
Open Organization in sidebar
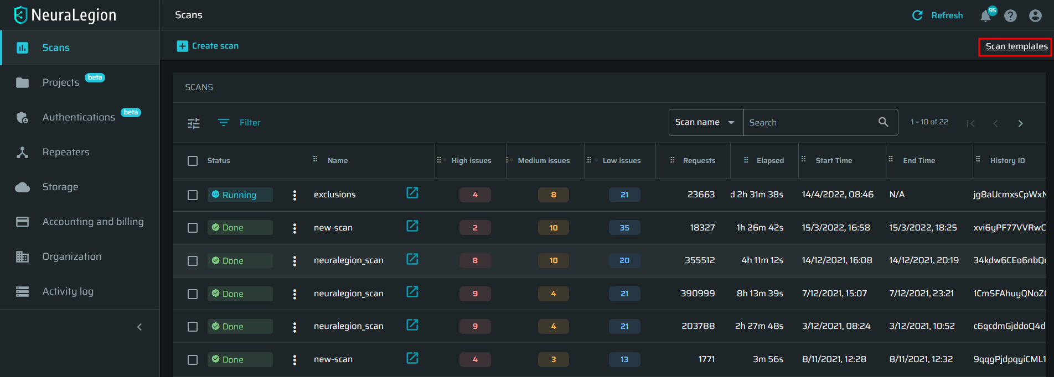[80, 256]
